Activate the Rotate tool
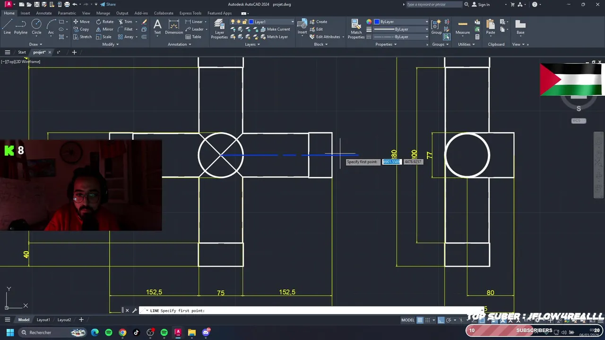This screenshot has height=340, width=605. coord(104,22)
